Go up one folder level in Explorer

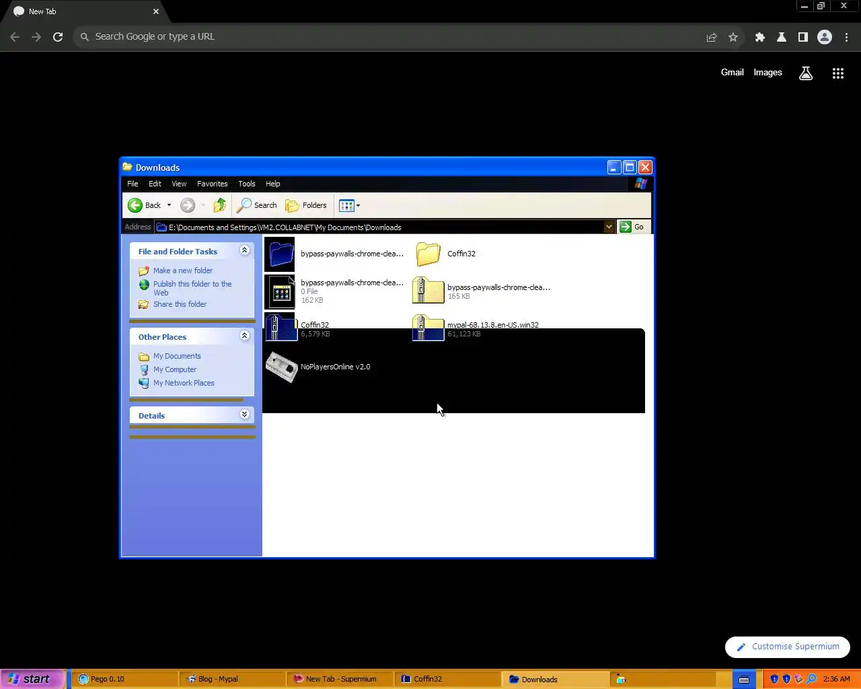[x=220, y=205]
